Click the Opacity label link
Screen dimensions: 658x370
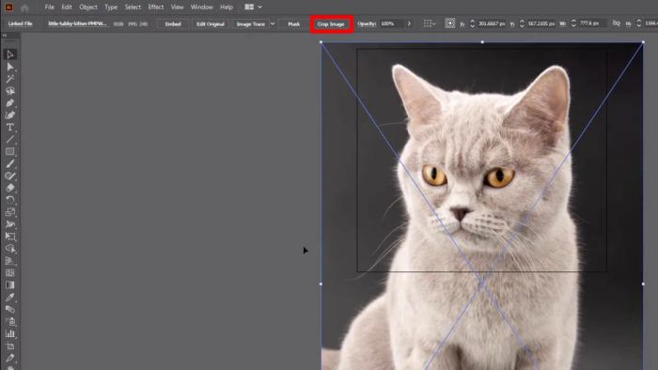(367, 23)
